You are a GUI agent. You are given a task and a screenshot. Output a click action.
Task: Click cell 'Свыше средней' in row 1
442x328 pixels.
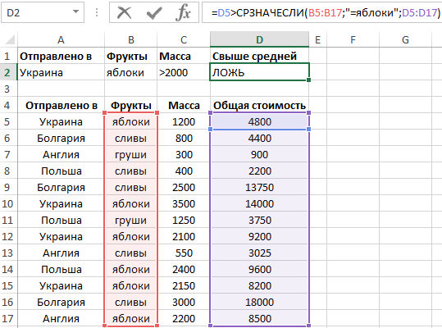[x=259, y=56]
